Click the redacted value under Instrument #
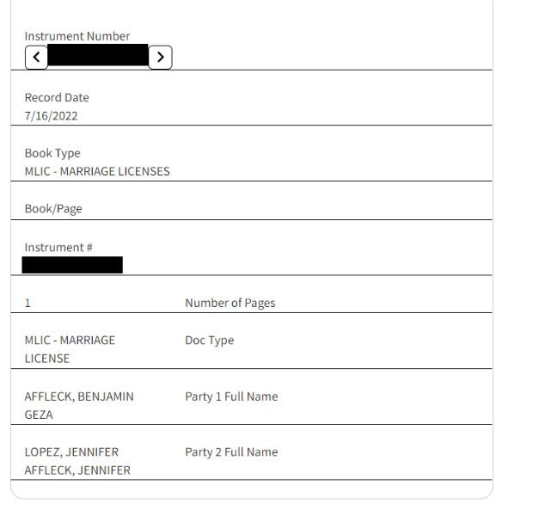 [x=72, y=265]
